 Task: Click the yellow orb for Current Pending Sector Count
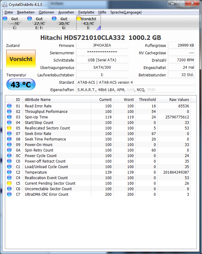coord(9,183)
